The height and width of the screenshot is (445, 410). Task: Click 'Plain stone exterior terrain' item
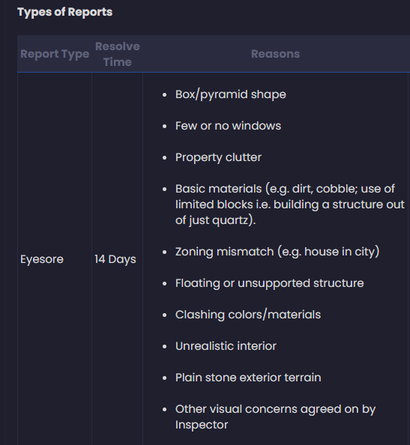248,378
